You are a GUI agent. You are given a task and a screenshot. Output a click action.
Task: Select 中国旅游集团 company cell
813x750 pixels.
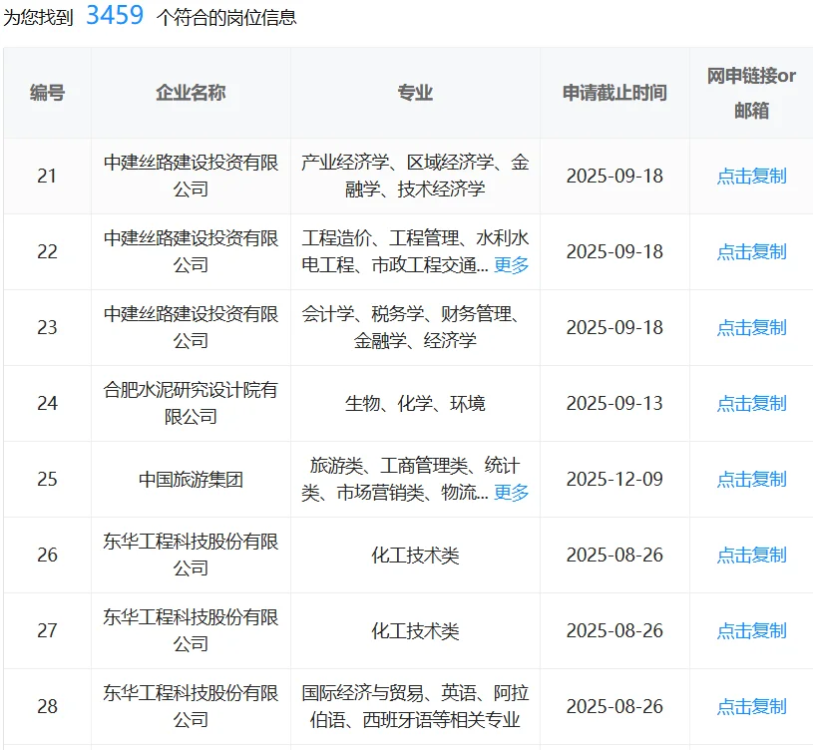click(191, 480)
